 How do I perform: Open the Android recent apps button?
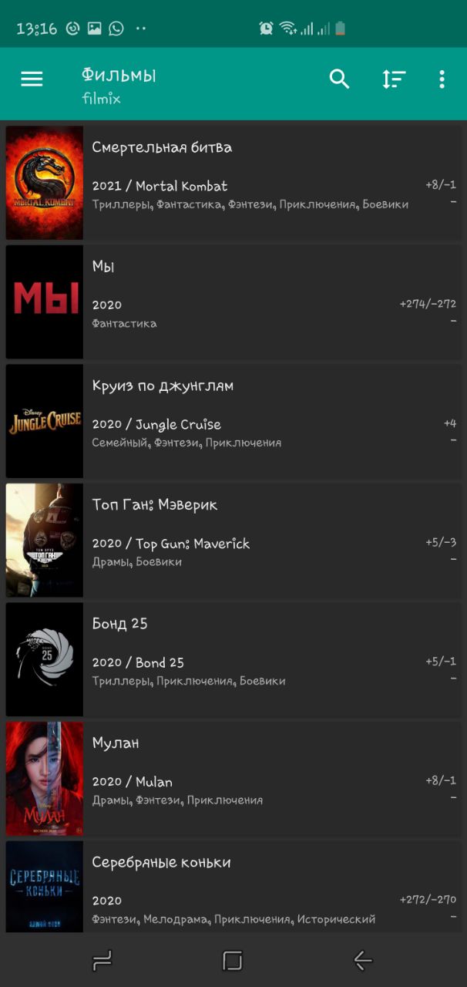[x=102, y=960]
